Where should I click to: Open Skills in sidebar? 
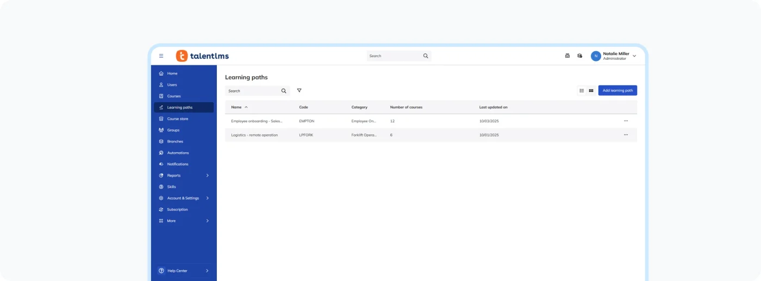click(184, 187)
